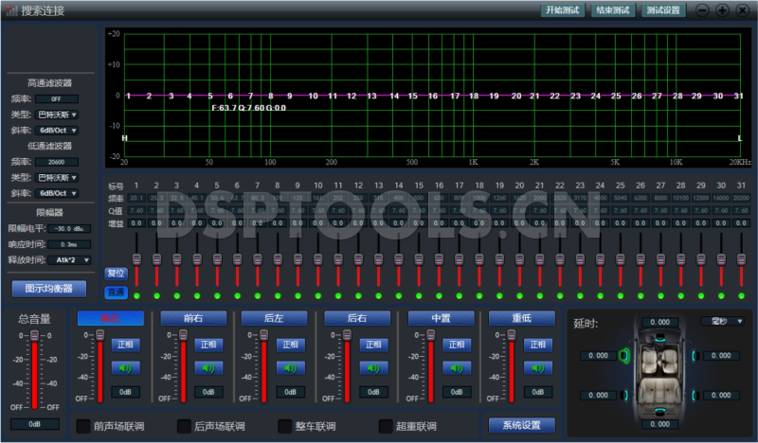Click the 后右 channel 0dB gain field
This screenshot has width=758, height=443.
tap(373, 392)
